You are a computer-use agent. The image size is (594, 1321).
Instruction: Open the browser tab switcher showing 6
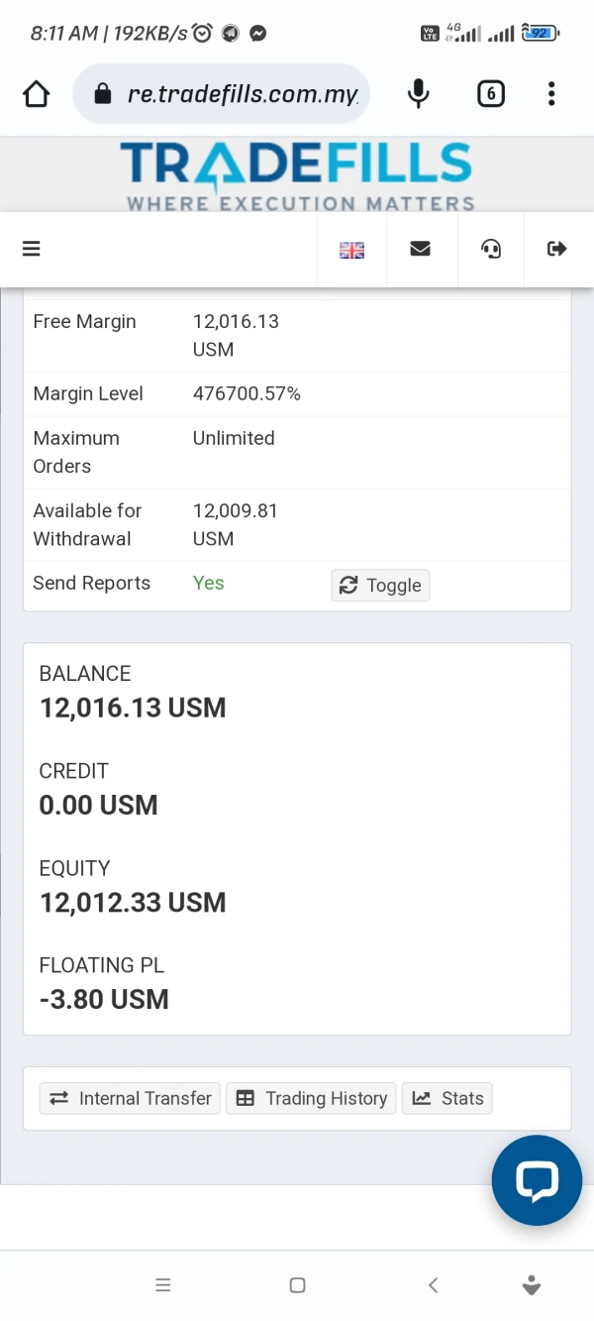[491, 94]
